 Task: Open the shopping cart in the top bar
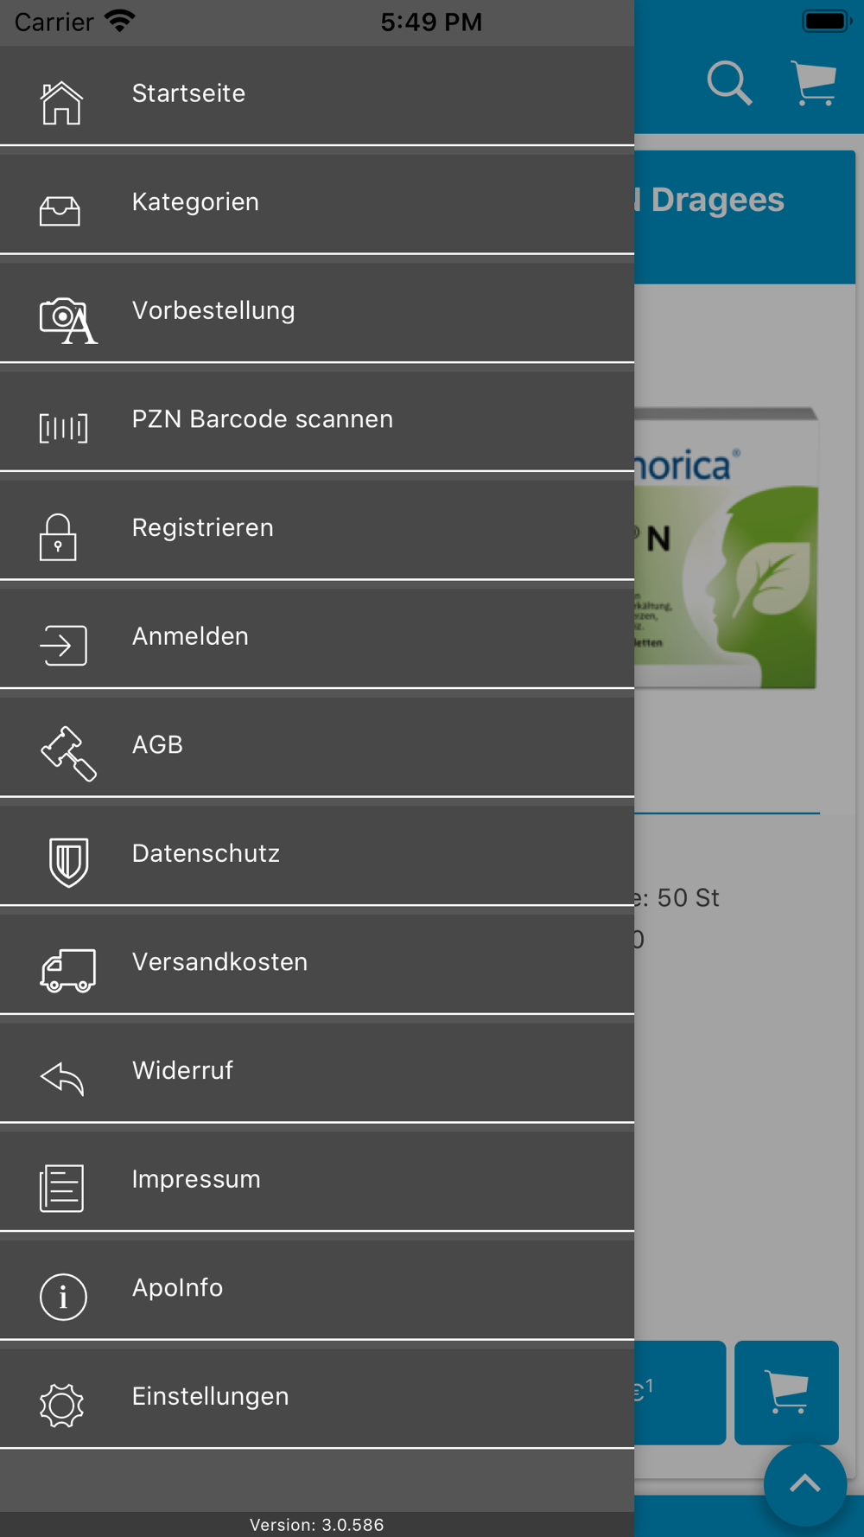[x=814, y=83]
